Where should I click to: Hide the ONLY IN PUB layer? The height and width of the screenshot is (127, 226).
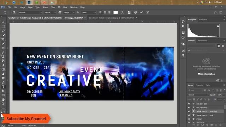coord(189,108)
